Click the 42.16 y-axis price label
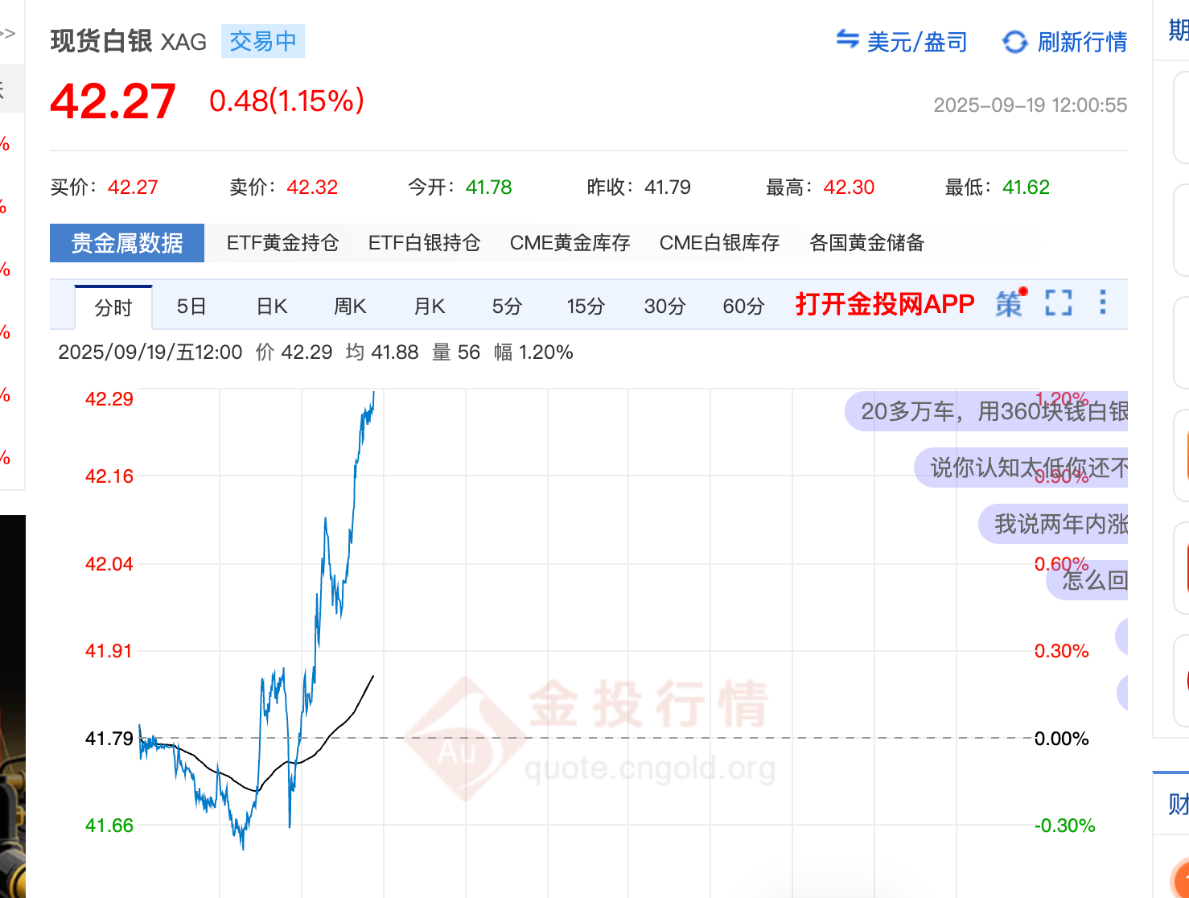The image size is (1189, 898). [x=109, y=476]
